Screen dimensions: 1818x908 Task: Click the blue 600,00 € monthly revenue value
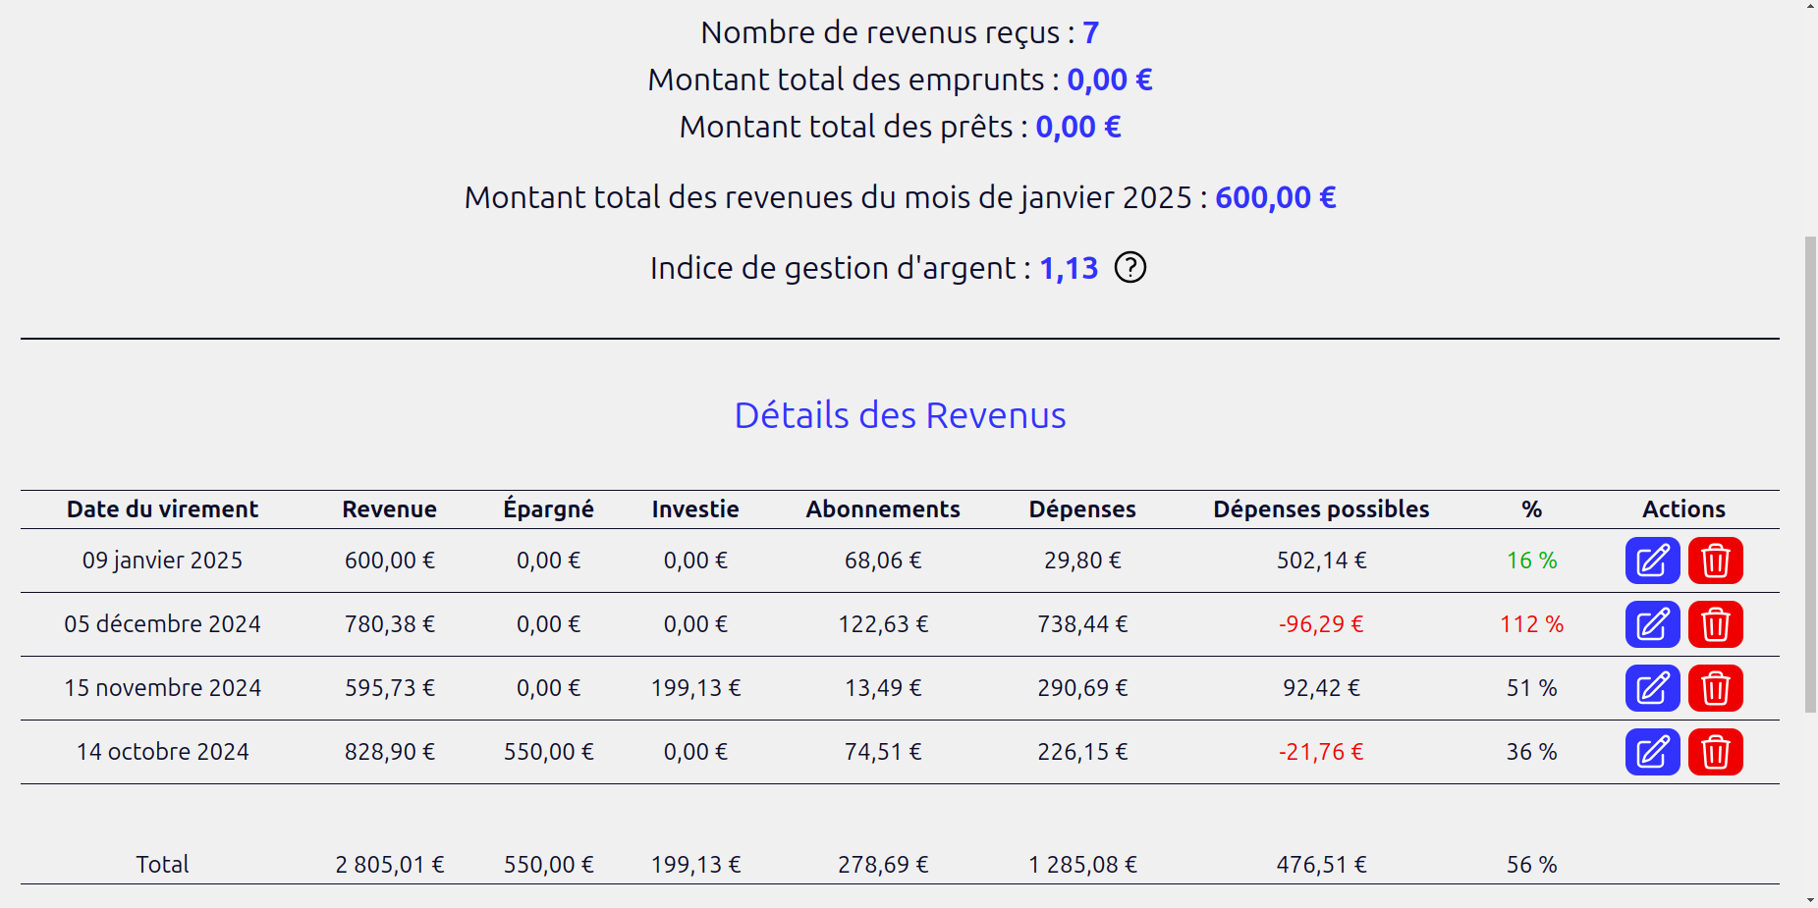point(1274,196)
